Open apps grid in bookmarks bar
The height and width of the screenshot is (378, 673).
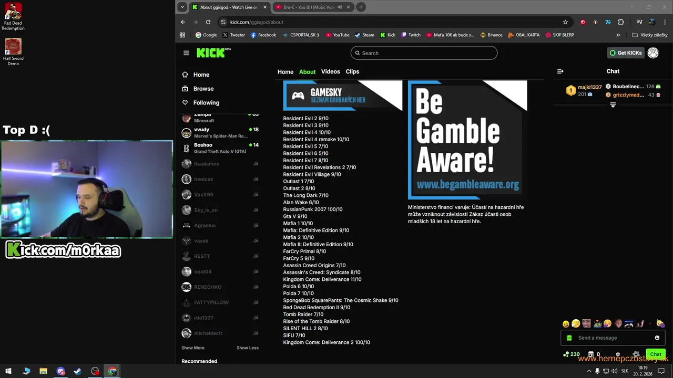(x=182, y=35)
